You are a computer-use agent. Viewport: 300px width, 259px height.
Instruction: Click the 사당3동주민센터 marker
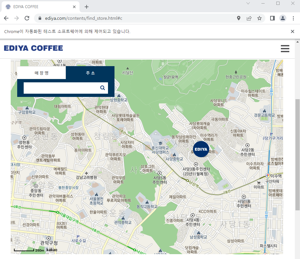tap(196, 164)
